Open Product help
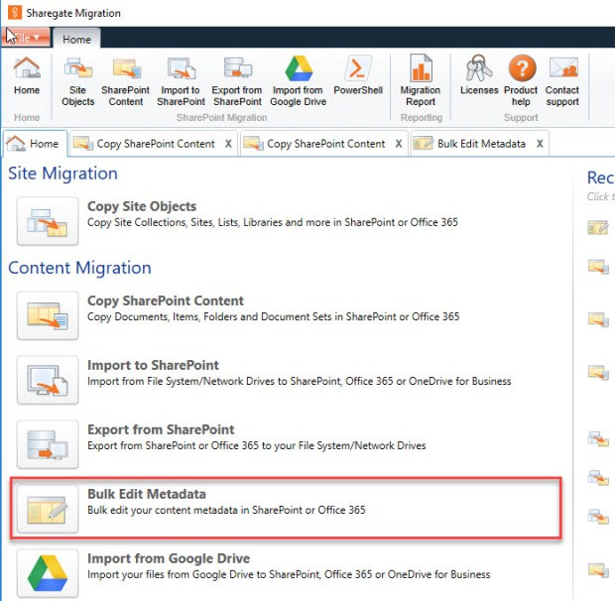 click(521, 81)
